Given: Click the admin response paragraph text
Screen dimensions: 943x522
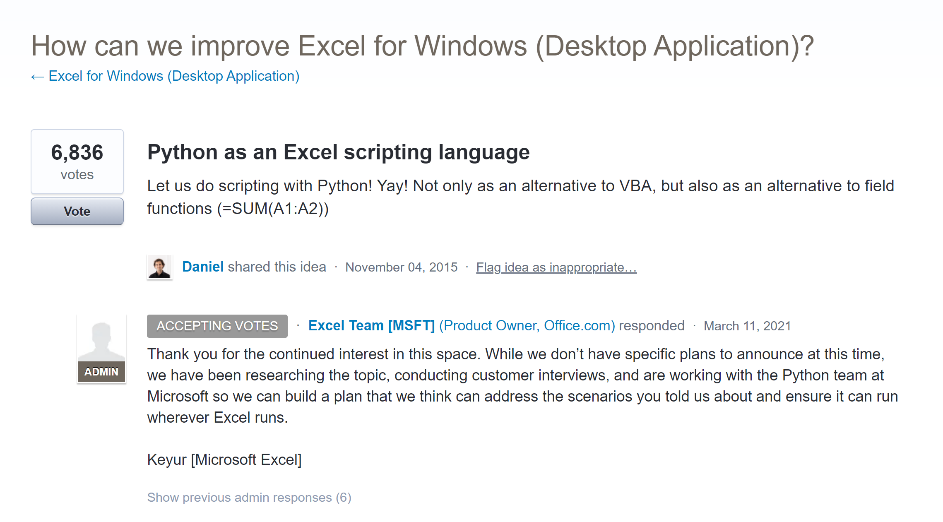Looking at the screenshot, I should tap(522, 386).
